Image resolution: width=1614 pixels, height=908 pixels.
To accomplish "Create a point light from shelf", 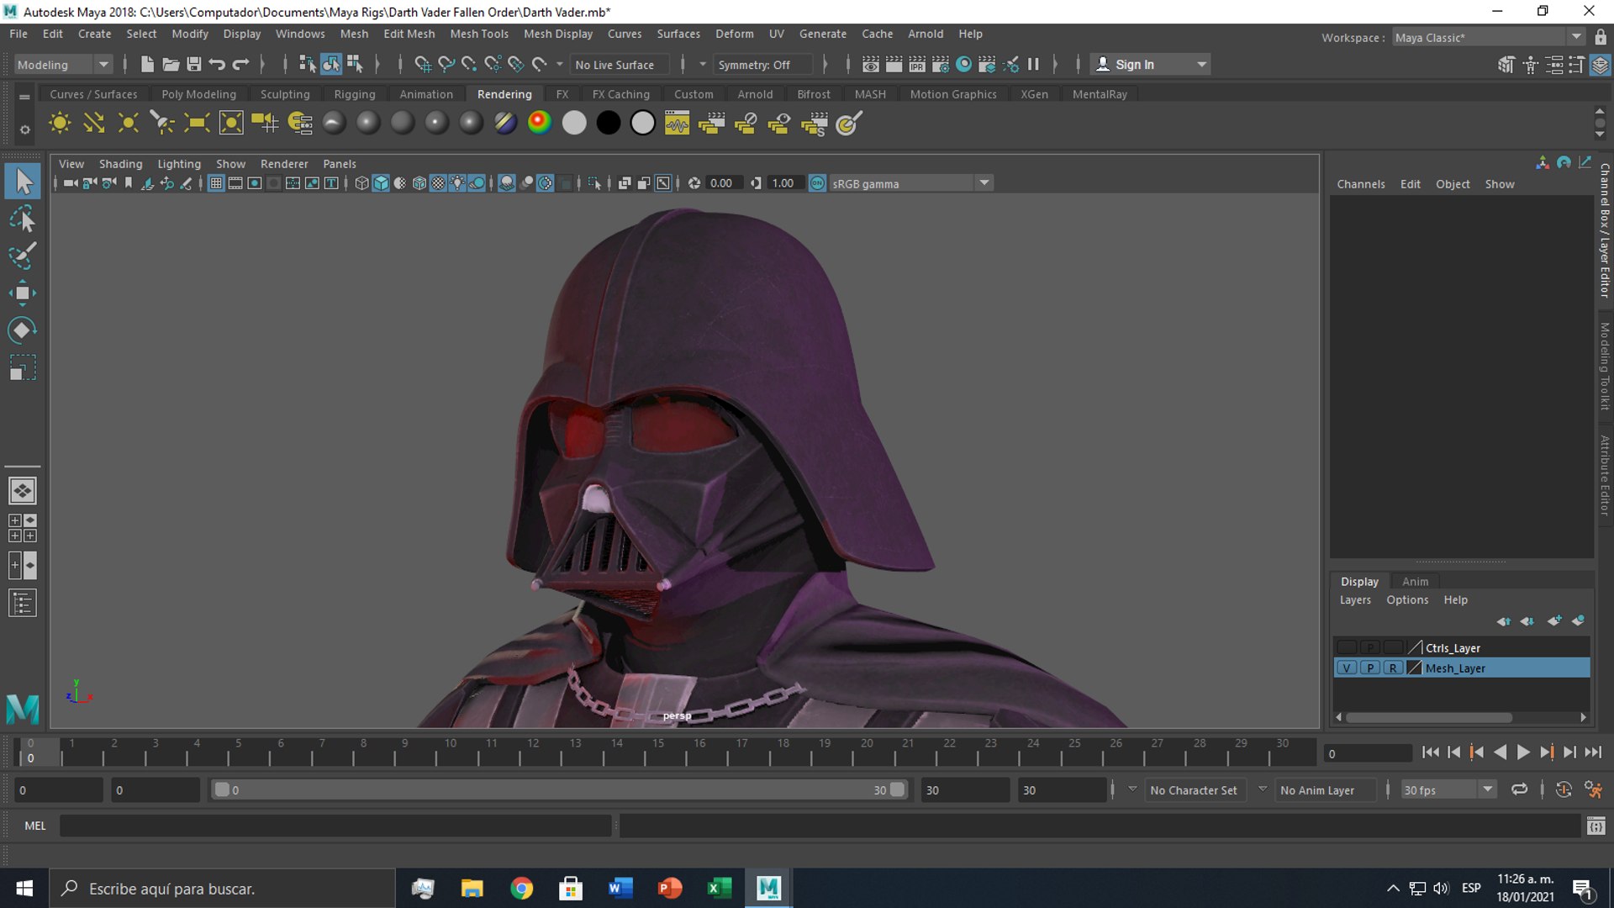I will click(128, 124).
